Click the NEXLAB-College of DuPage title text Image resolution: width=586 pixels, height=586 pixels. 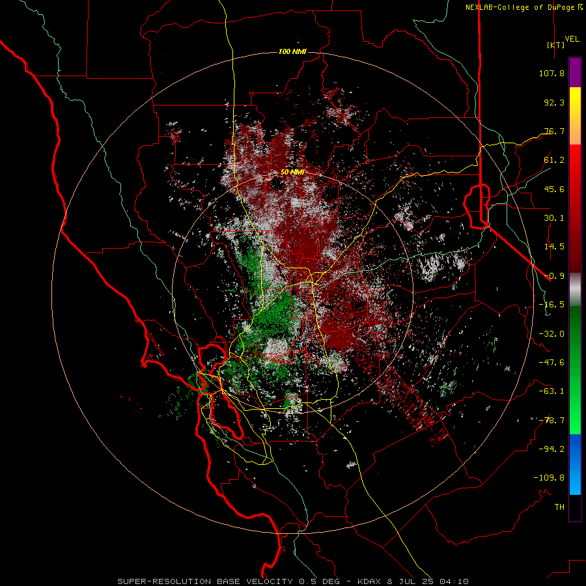tap(520, 7)
